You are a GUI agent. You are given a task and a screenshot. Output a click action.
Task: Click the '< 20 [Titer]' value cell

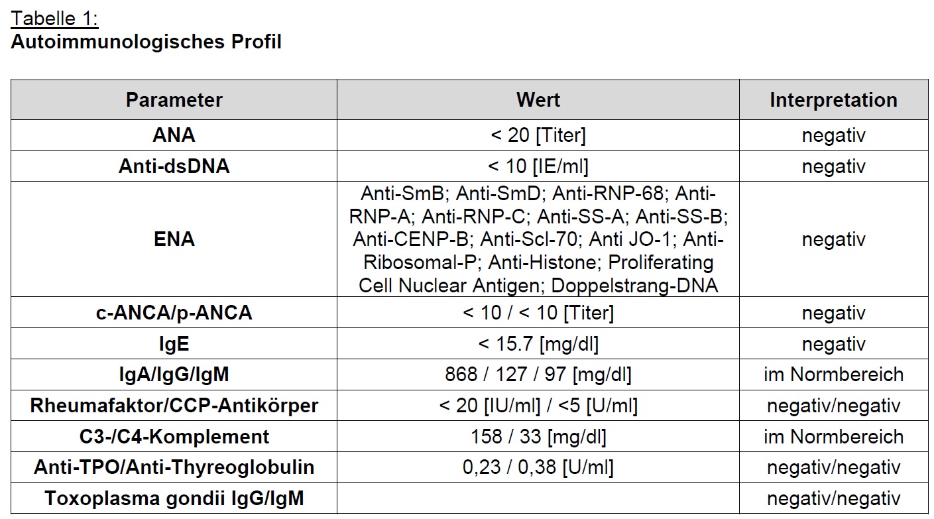[538, 135]
